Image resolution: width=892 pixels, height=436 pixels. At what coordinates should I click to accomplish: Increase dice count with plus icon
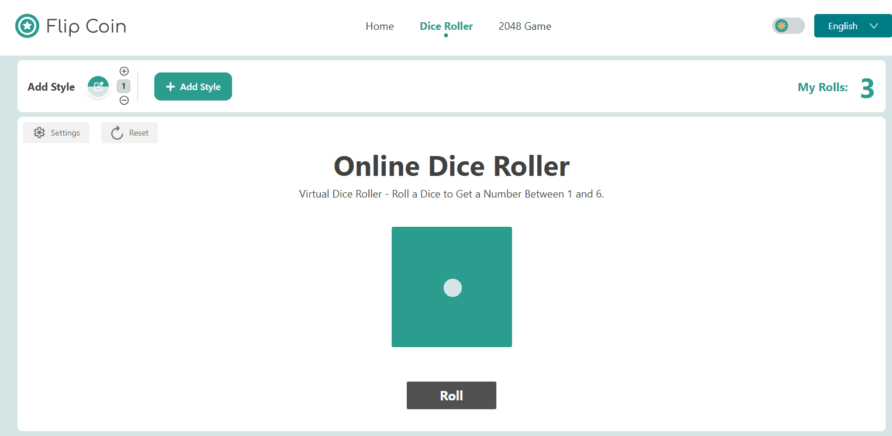click(x=124, y=71)
